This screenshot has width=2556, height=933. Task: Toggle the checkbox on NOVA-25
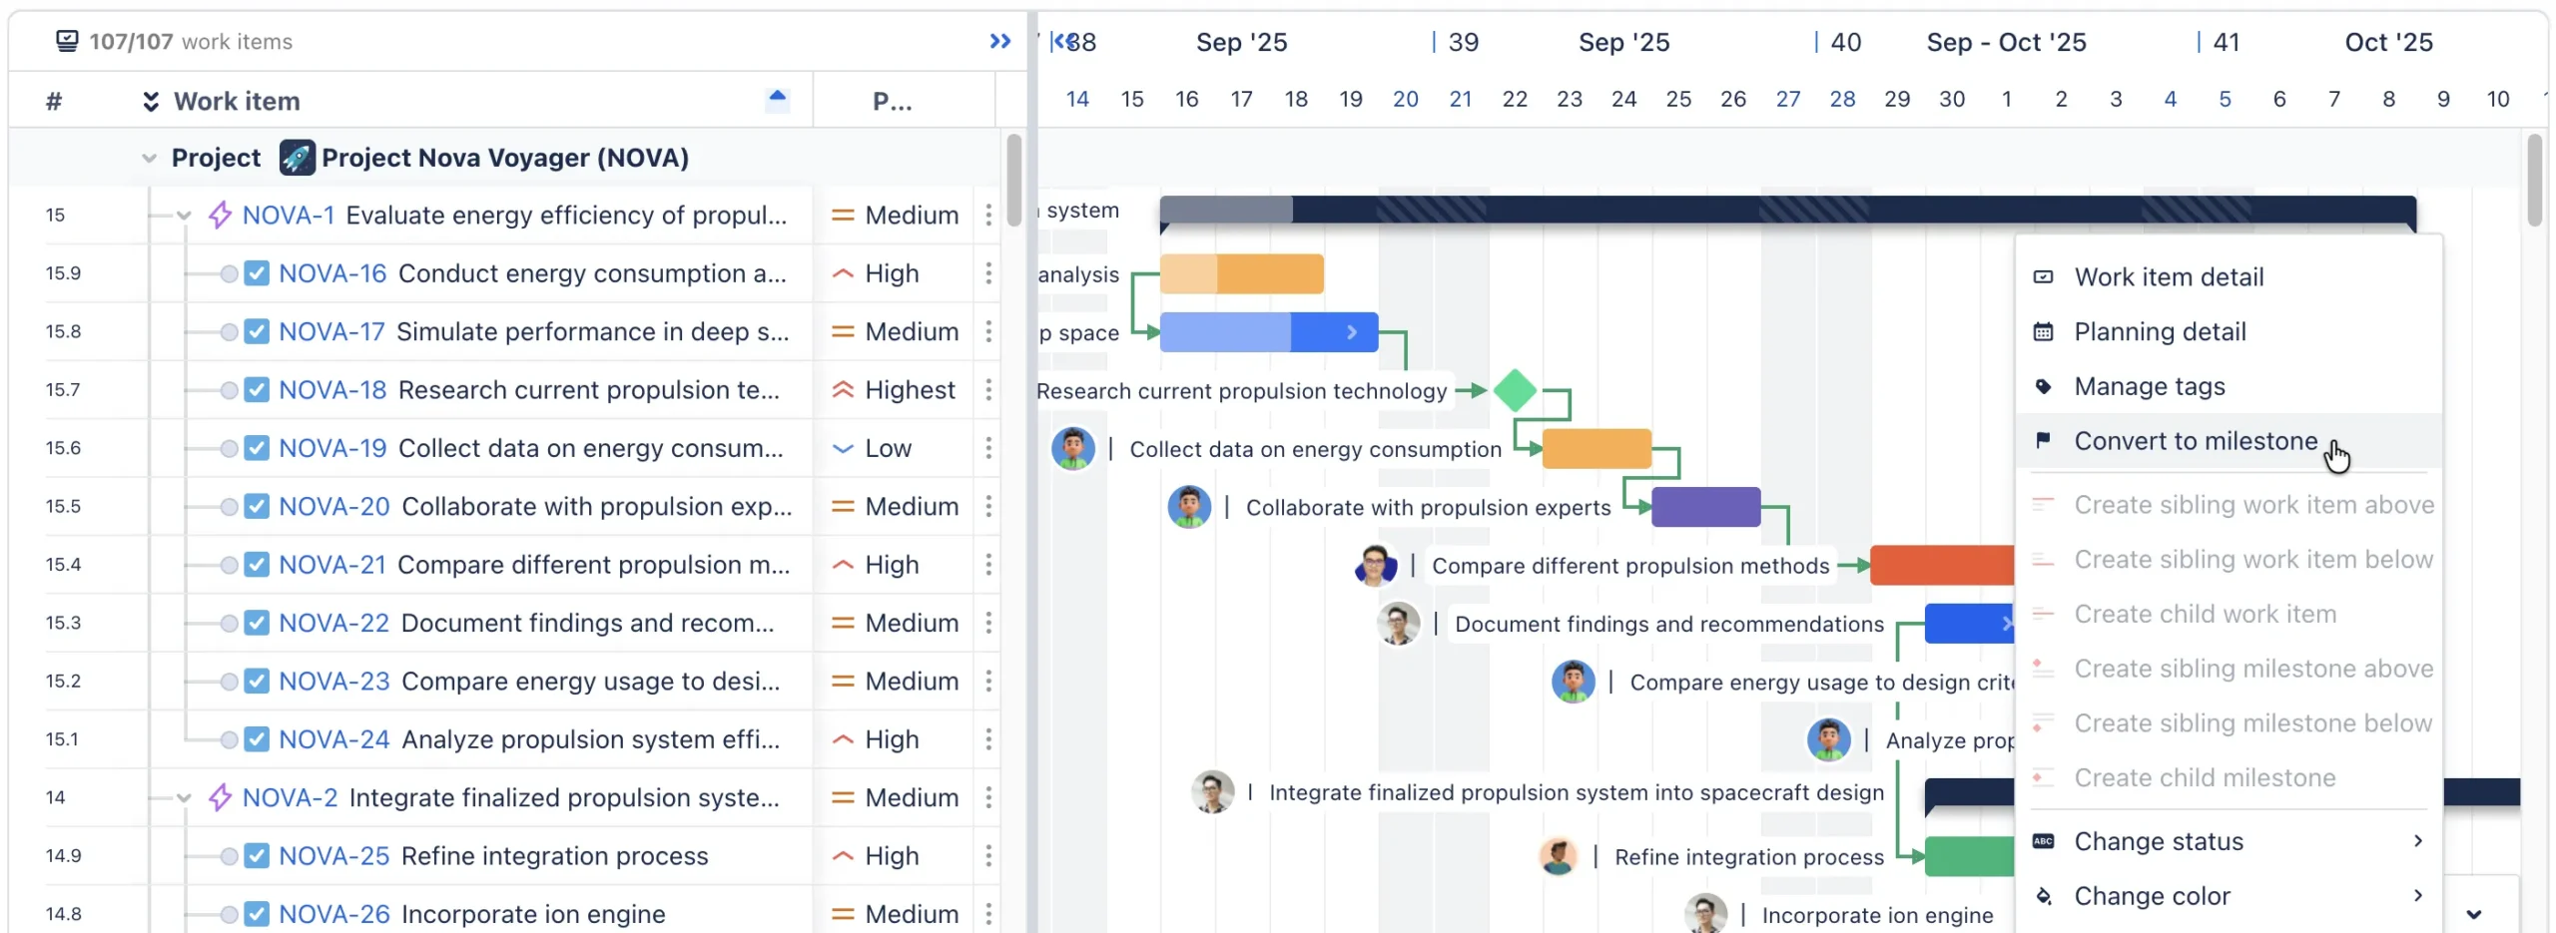point(257,855)
